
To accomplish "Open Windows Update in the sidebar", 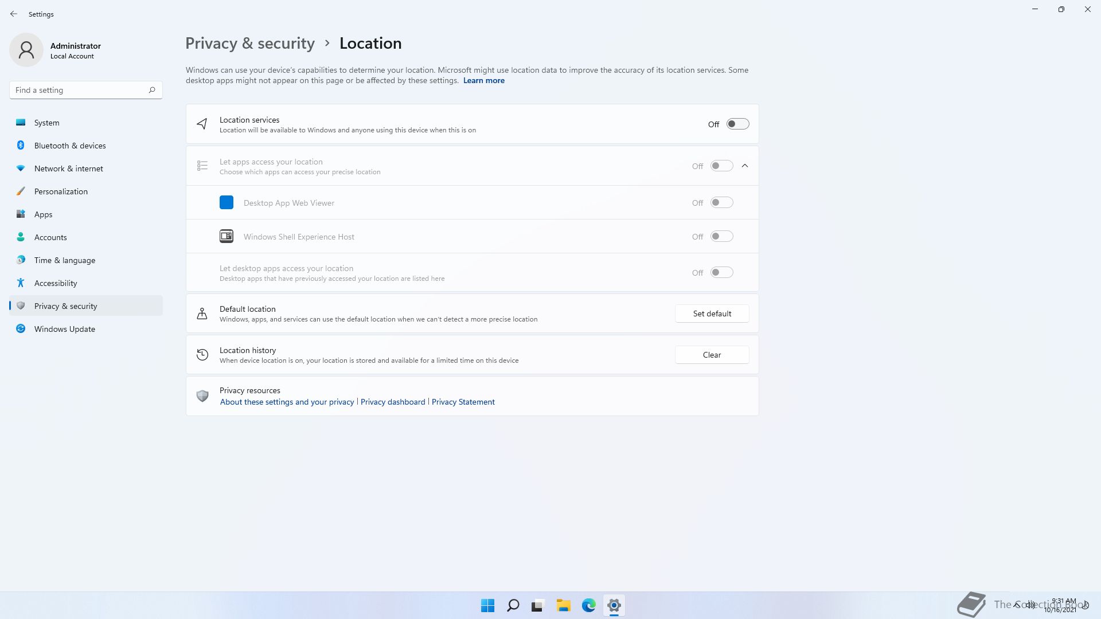I will coord(86,328).
